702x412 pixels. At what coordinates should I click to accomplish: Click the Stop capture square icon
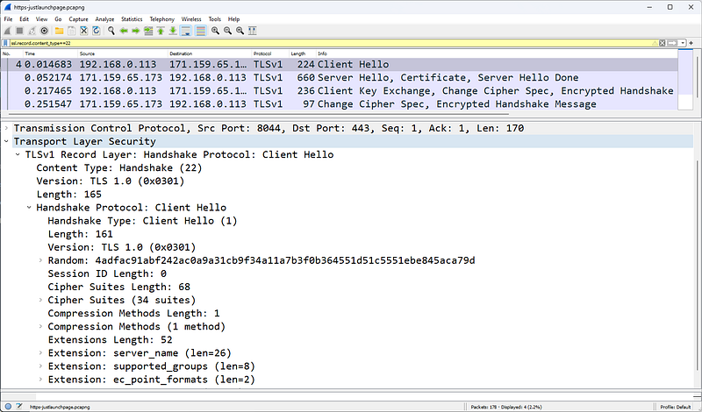click(x=19, y=31)
